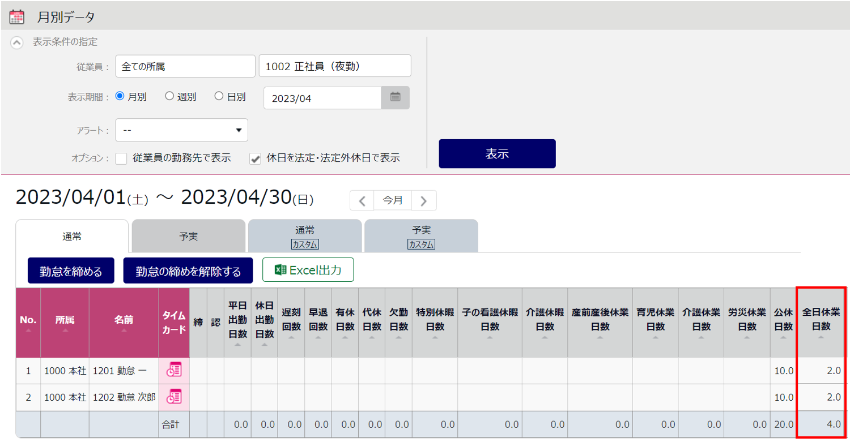Go to previous month arrow
Screen dimensions: 850x442
click(362, 200)
